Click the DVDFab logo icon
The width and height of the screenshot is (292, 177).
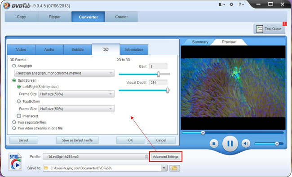[x=7, y=6]
